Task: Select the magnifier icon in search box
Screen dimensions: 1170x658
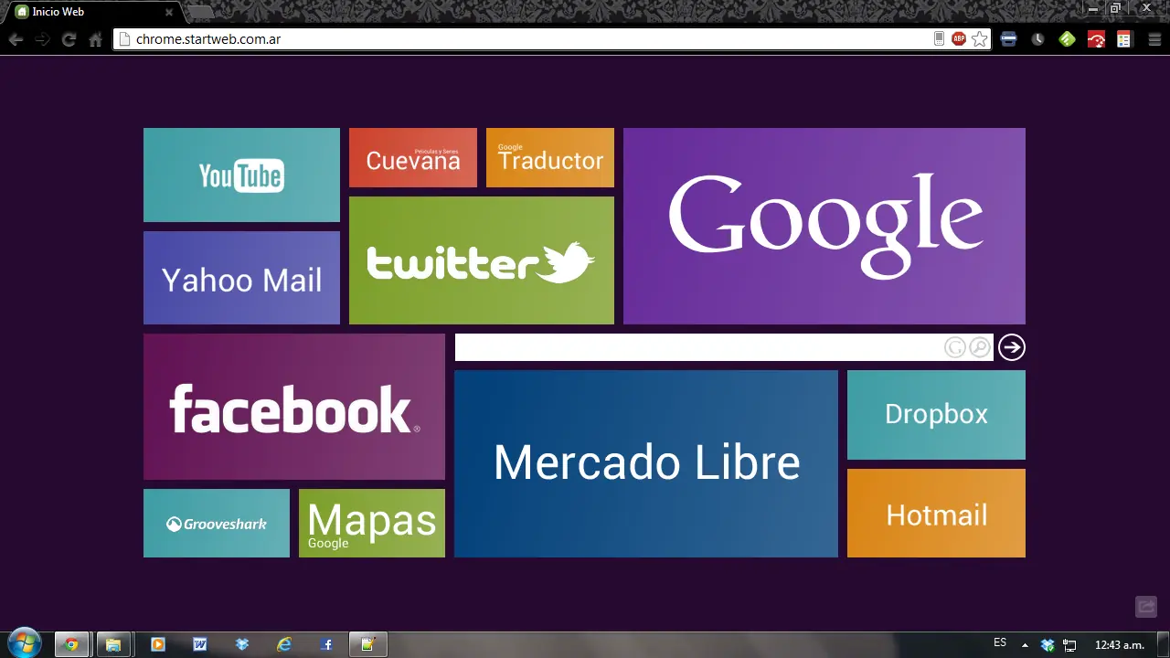Action: tap(980, 347)
